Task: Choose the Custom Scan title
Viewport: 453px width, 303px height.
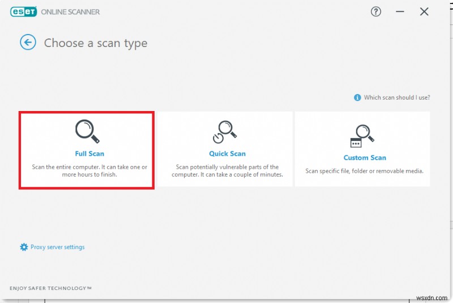Action: pyautogui.click(x=365, y=157)
